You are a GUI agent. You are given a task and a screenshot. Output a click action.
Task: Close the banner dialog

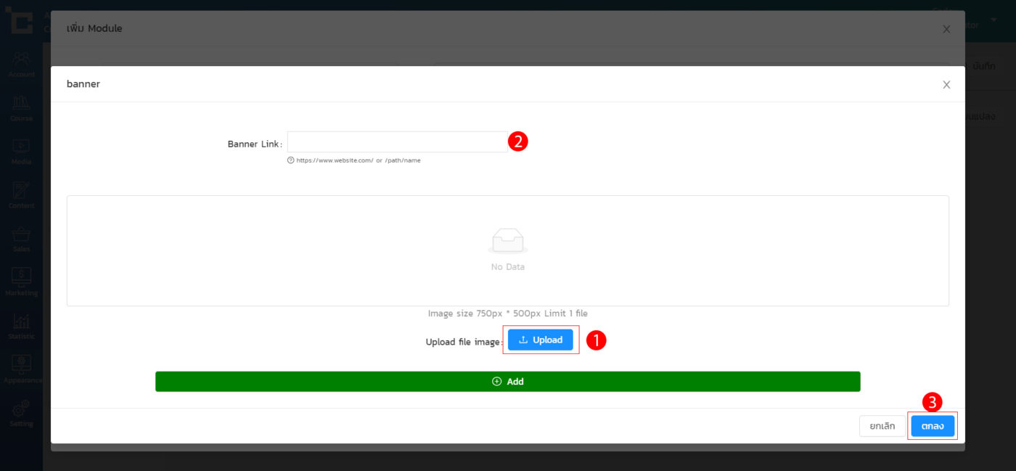(x=946, y=85)
